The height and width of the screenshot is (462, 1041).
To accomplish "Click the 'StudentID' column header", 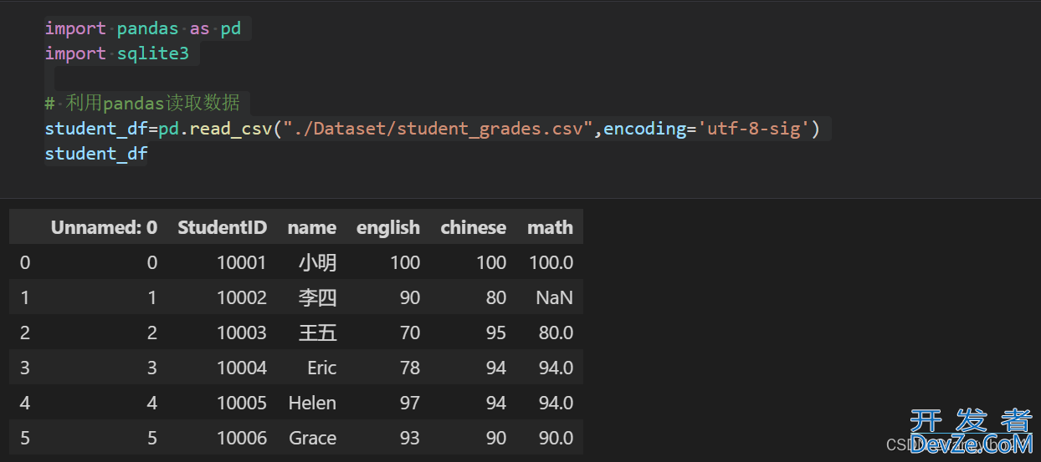I will (x=223, y=227).
